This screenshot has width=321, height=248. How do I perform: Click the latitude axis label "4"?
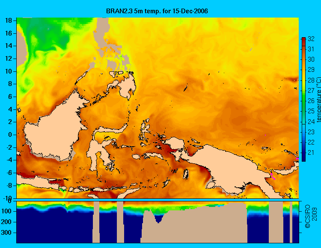(x=10, y=109)
